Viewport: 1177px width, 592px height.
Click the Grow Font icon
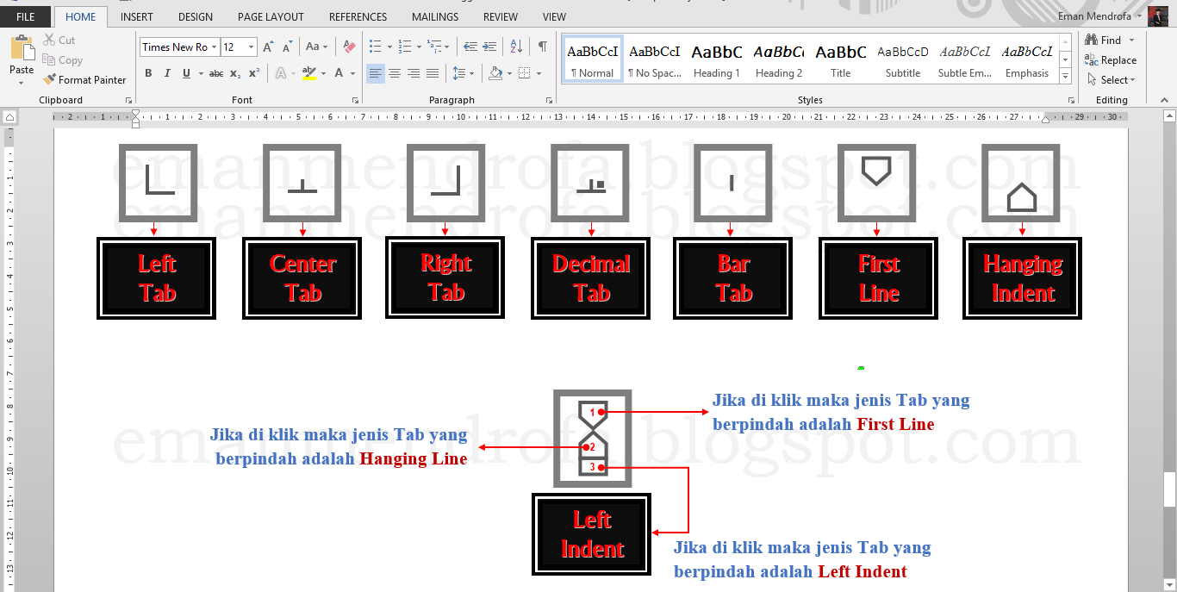coord(269,47)
